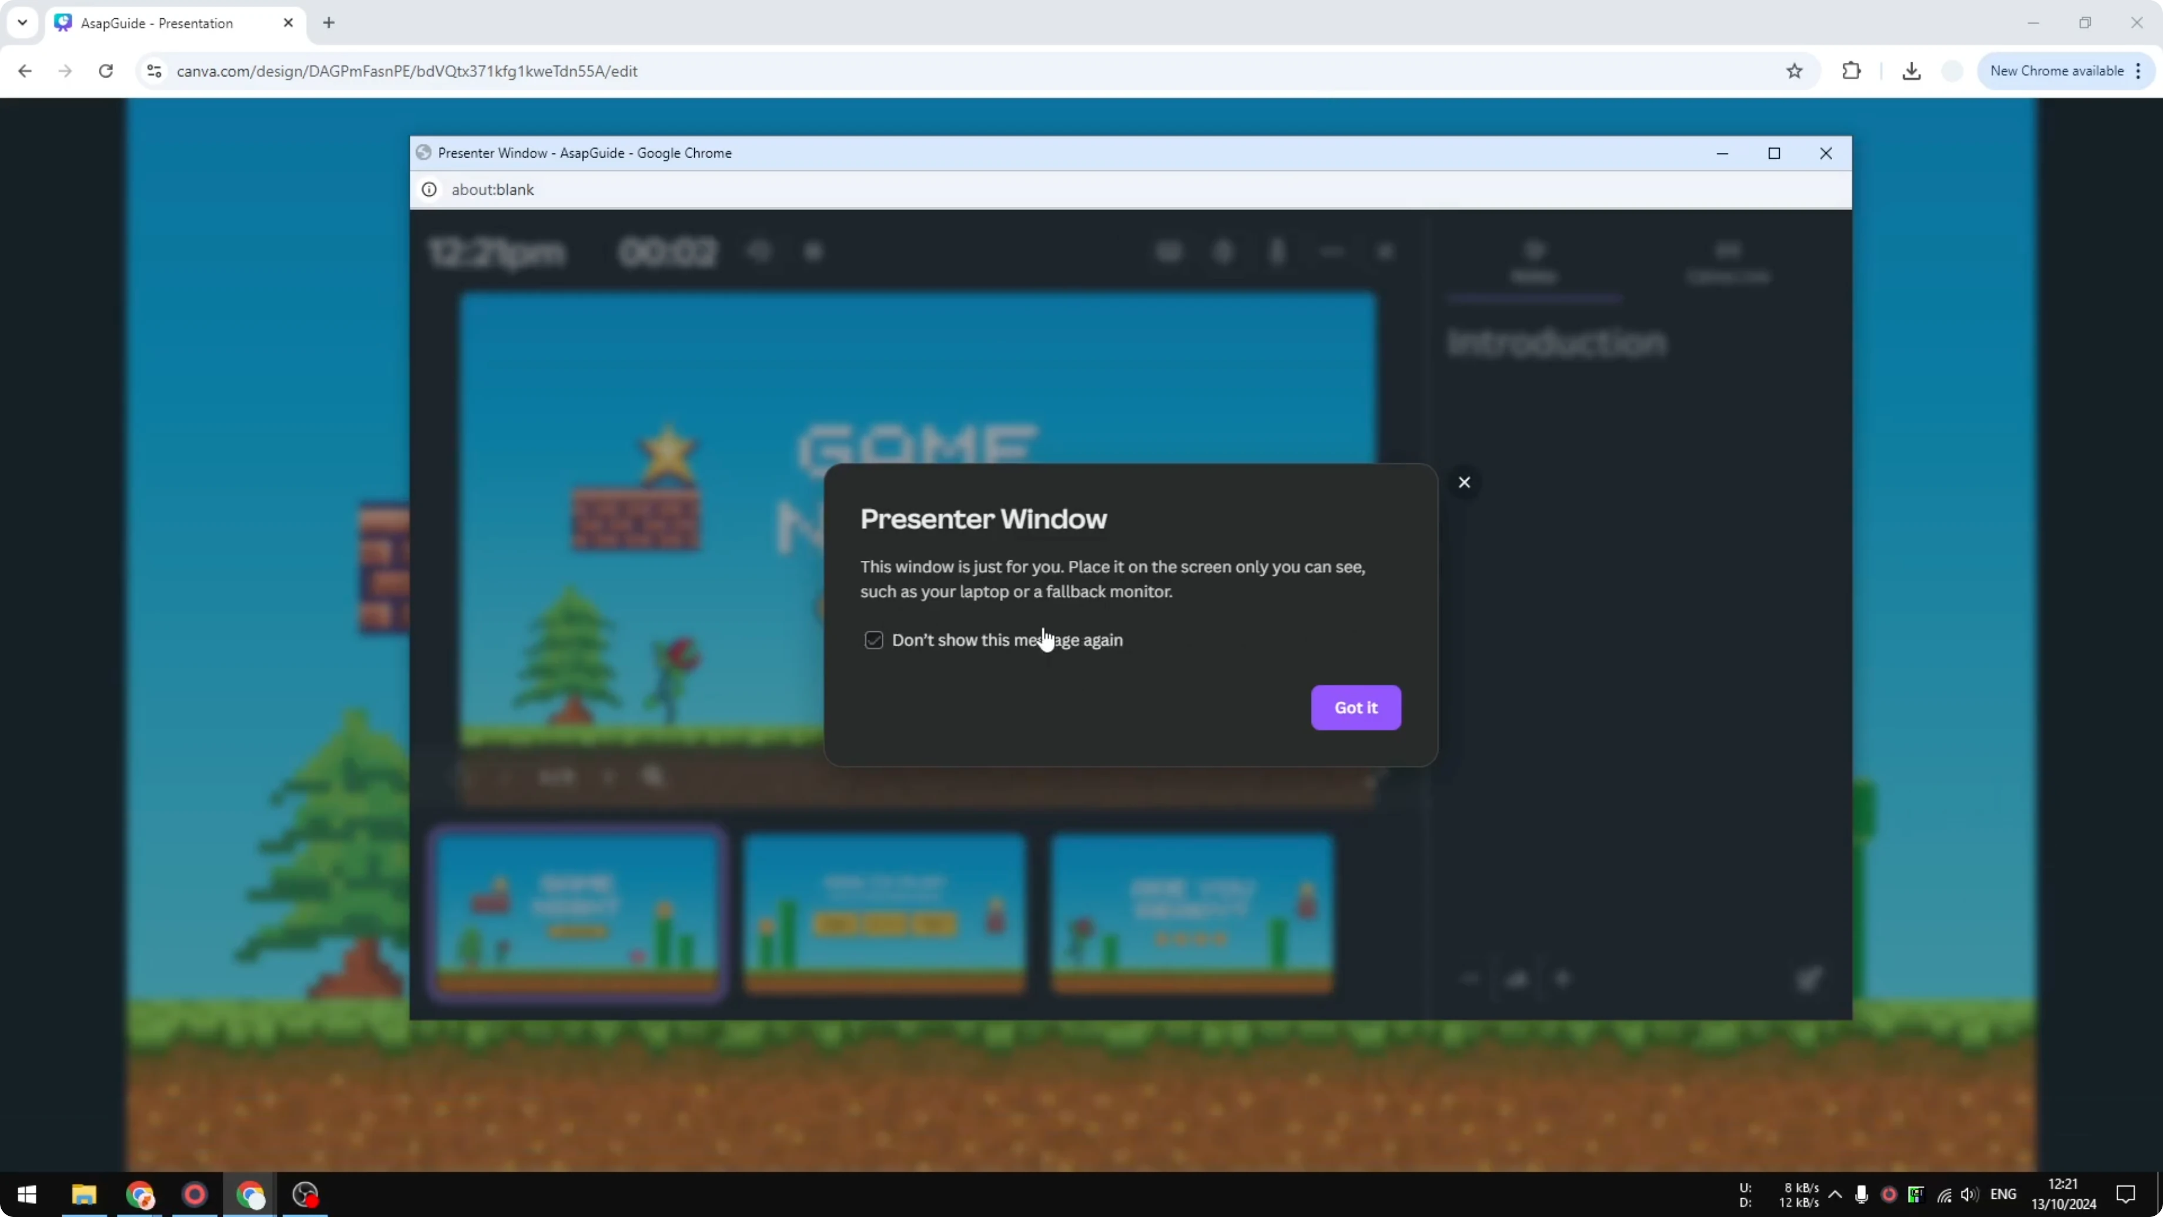Screen dimensions: 2163x1217
Task: Select the first highlighted slide thumbnail
Action: (x=577, y=914)
